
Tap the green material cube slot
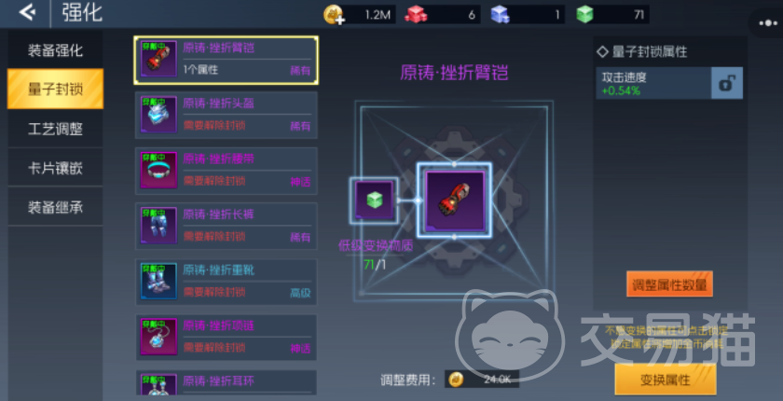coord(374,200)
